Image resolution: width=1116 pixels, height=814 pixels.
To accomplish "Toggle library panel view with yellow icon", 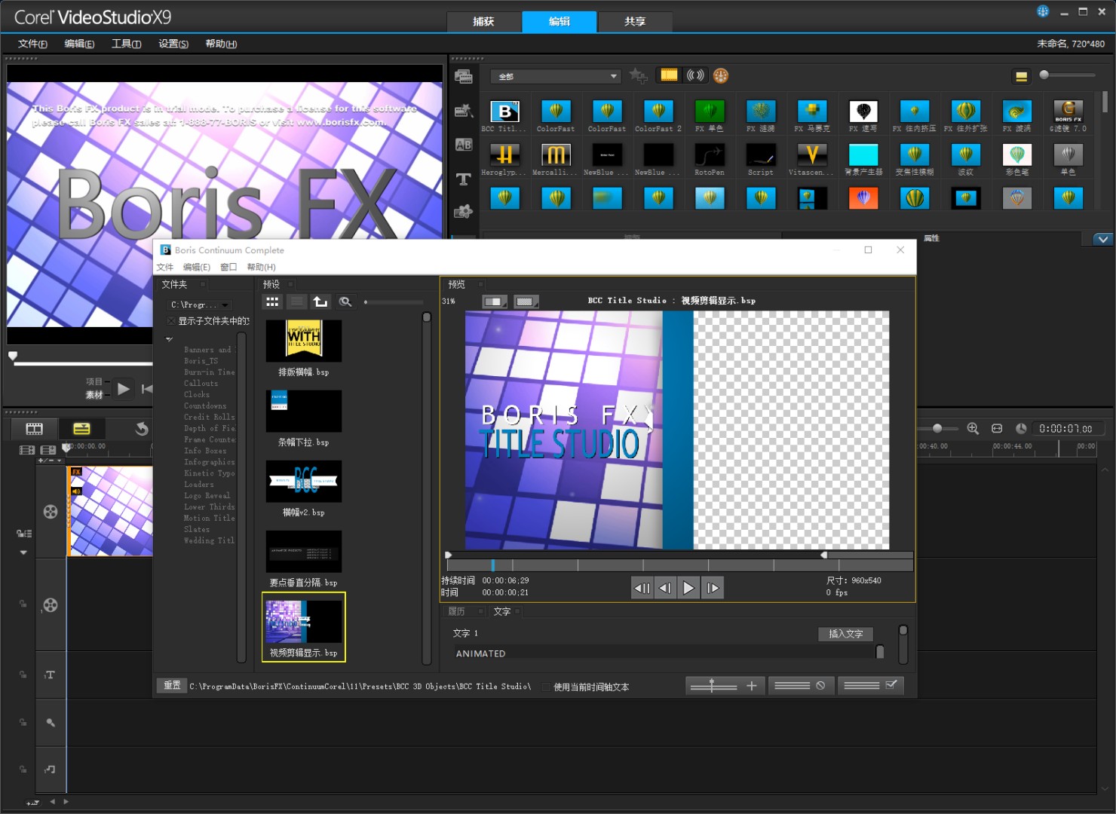I will pos(1021,76).
